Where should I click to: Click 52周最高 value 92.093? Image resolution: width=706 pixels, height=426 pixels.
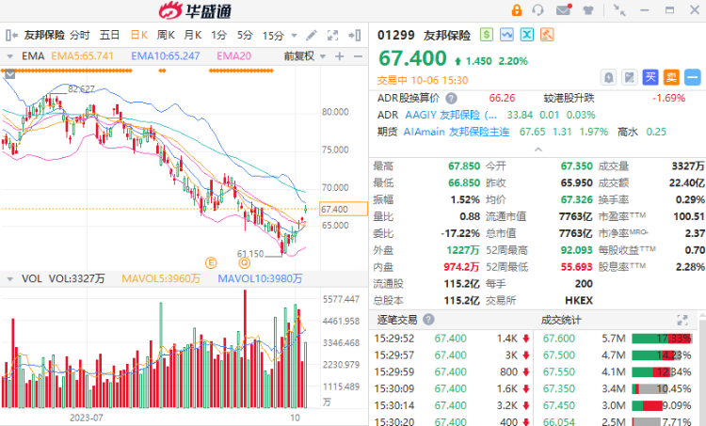pos(576,250)
